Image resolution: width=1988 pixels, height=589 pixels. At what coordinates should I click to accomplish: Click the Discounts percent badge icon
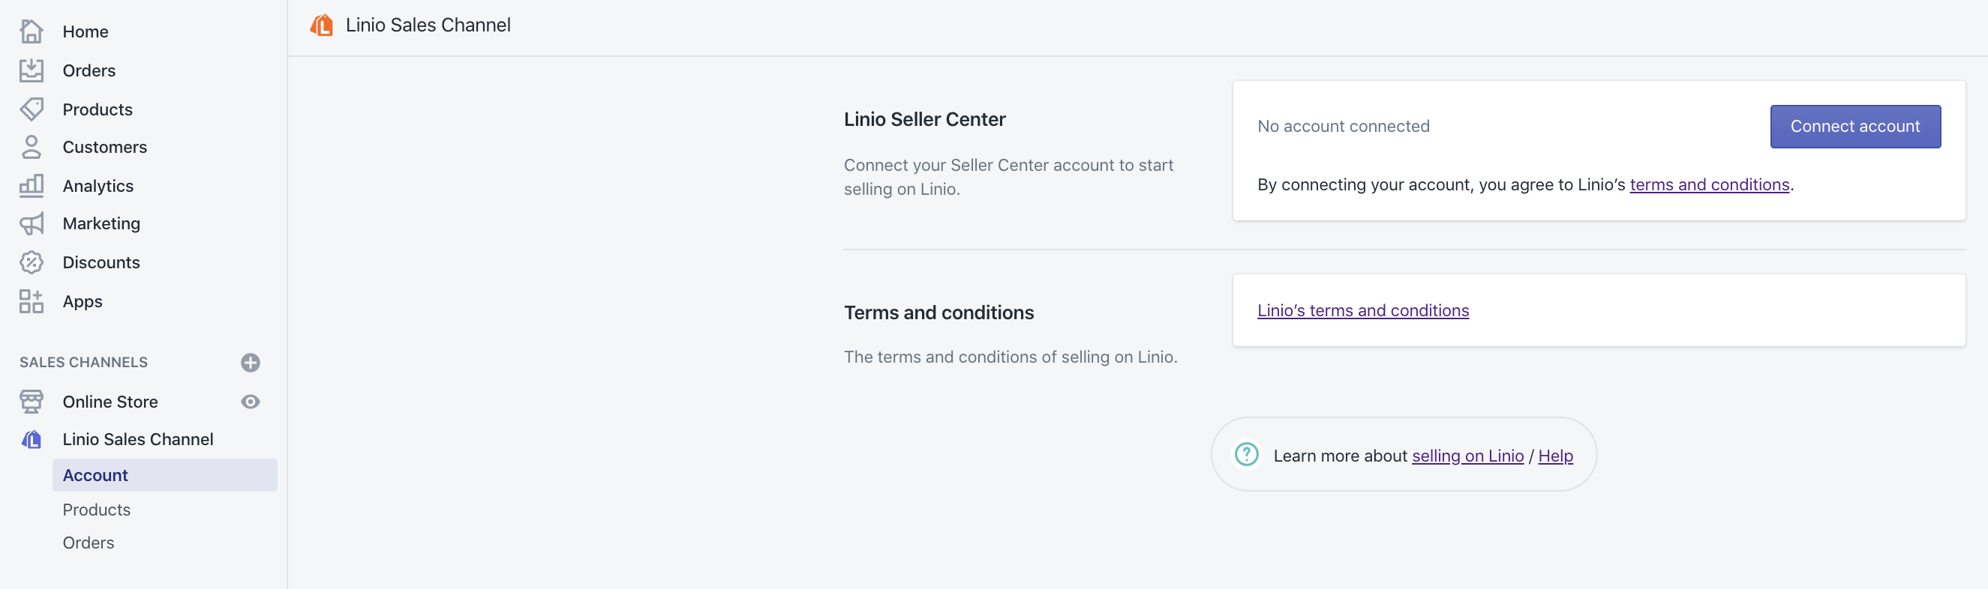(x=31, y=262)
